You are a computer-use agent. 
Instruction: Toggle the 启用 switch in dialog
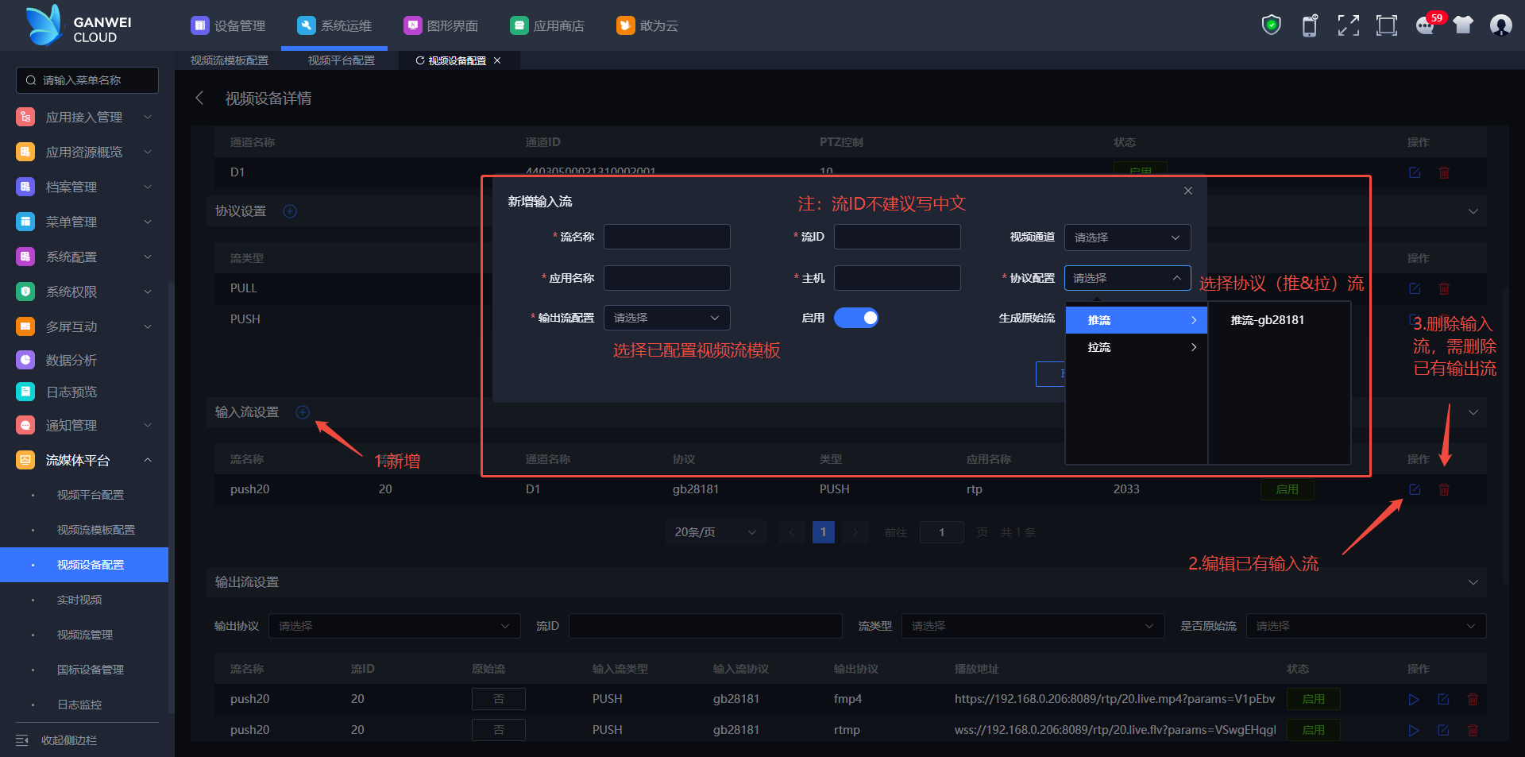856,318
